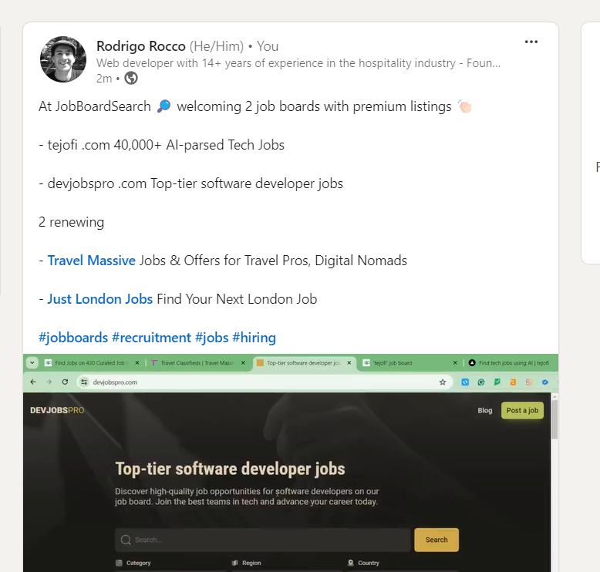The width and height of the screenshot is (600, 572).
Task: Focus the devjobspro.com address bar
Action: click(x=265, y=382)
